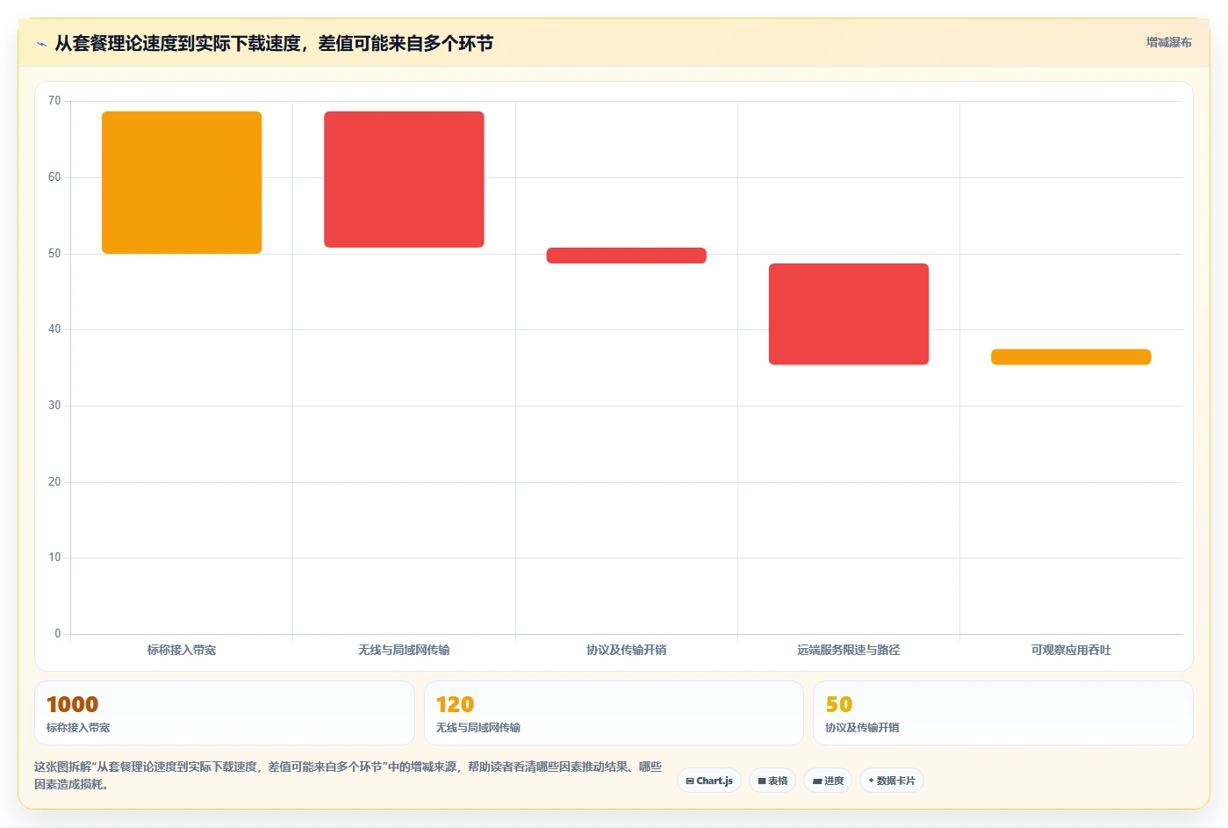This screenshot has width=1228, height=828.
Task: Click the 数据卡片 tag chip
Action: coord(892,781)
